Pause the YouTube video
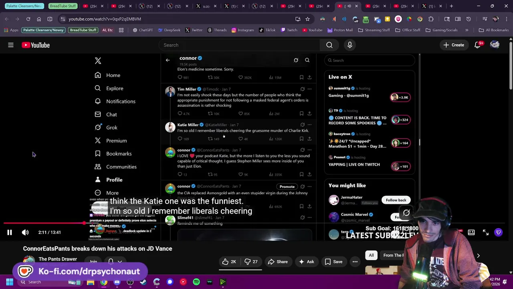 pos(10,232)
